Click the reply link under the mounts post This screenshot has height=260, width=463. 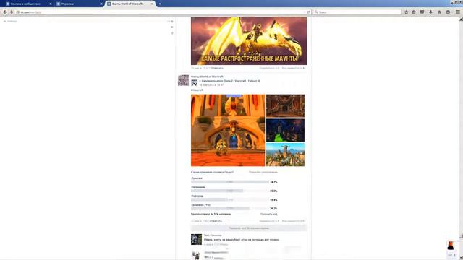point(217,68)
